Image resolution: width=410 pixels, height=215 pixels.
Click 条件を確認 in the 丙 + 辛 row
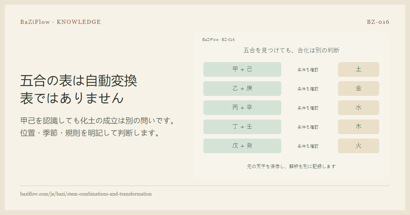point(308,108)
